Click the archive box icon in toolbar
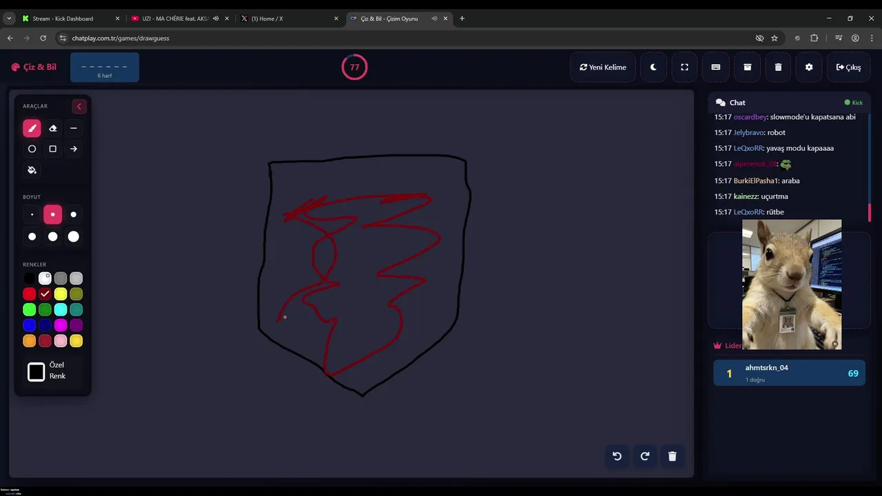Screen dimensions: 882x496 [747, 67]
